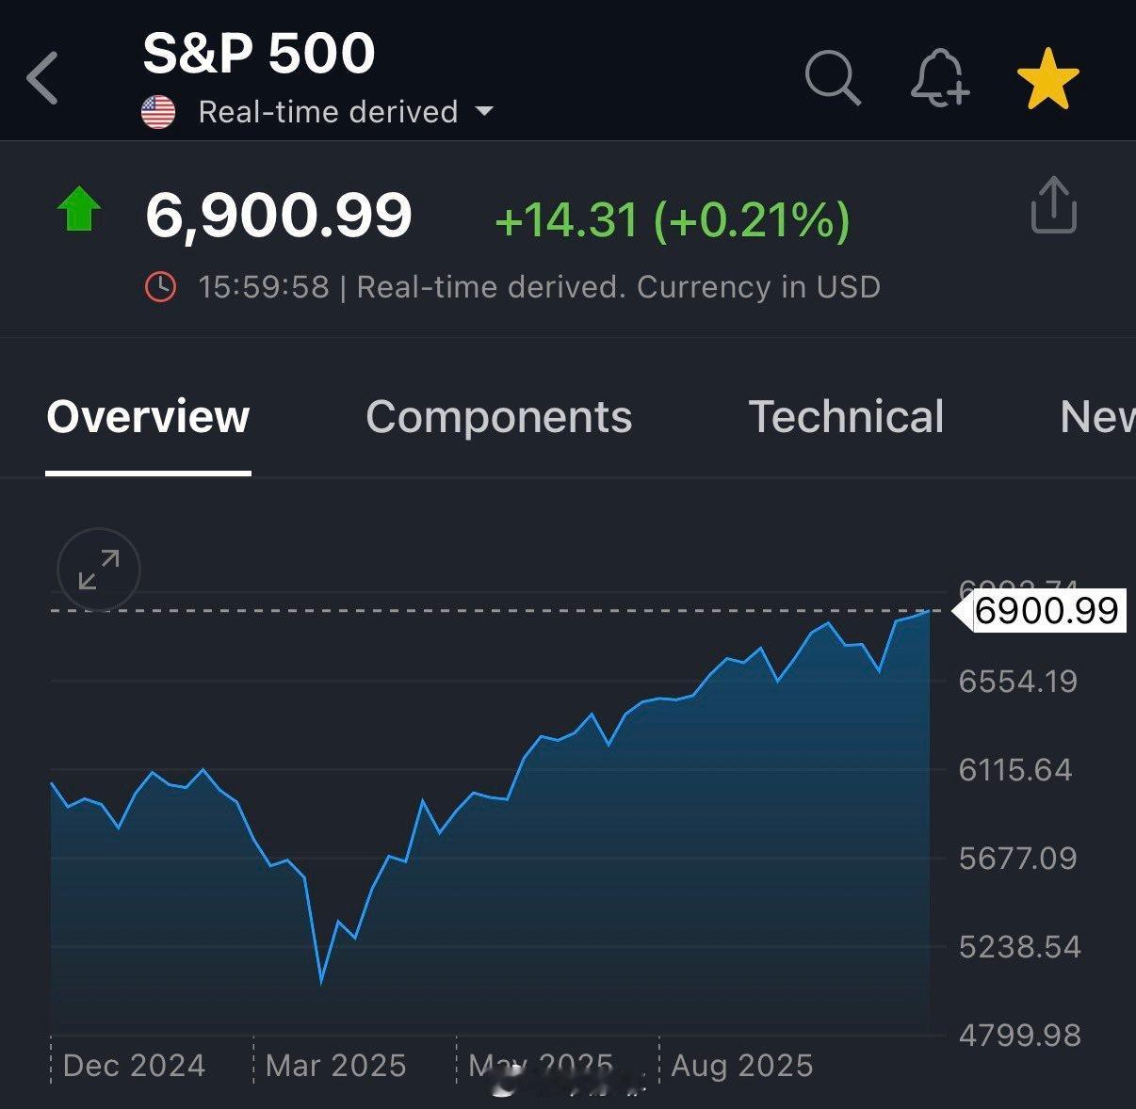Toggle the yellow favorite star
1136x1109 pixels.
(x=1047, y=79)
